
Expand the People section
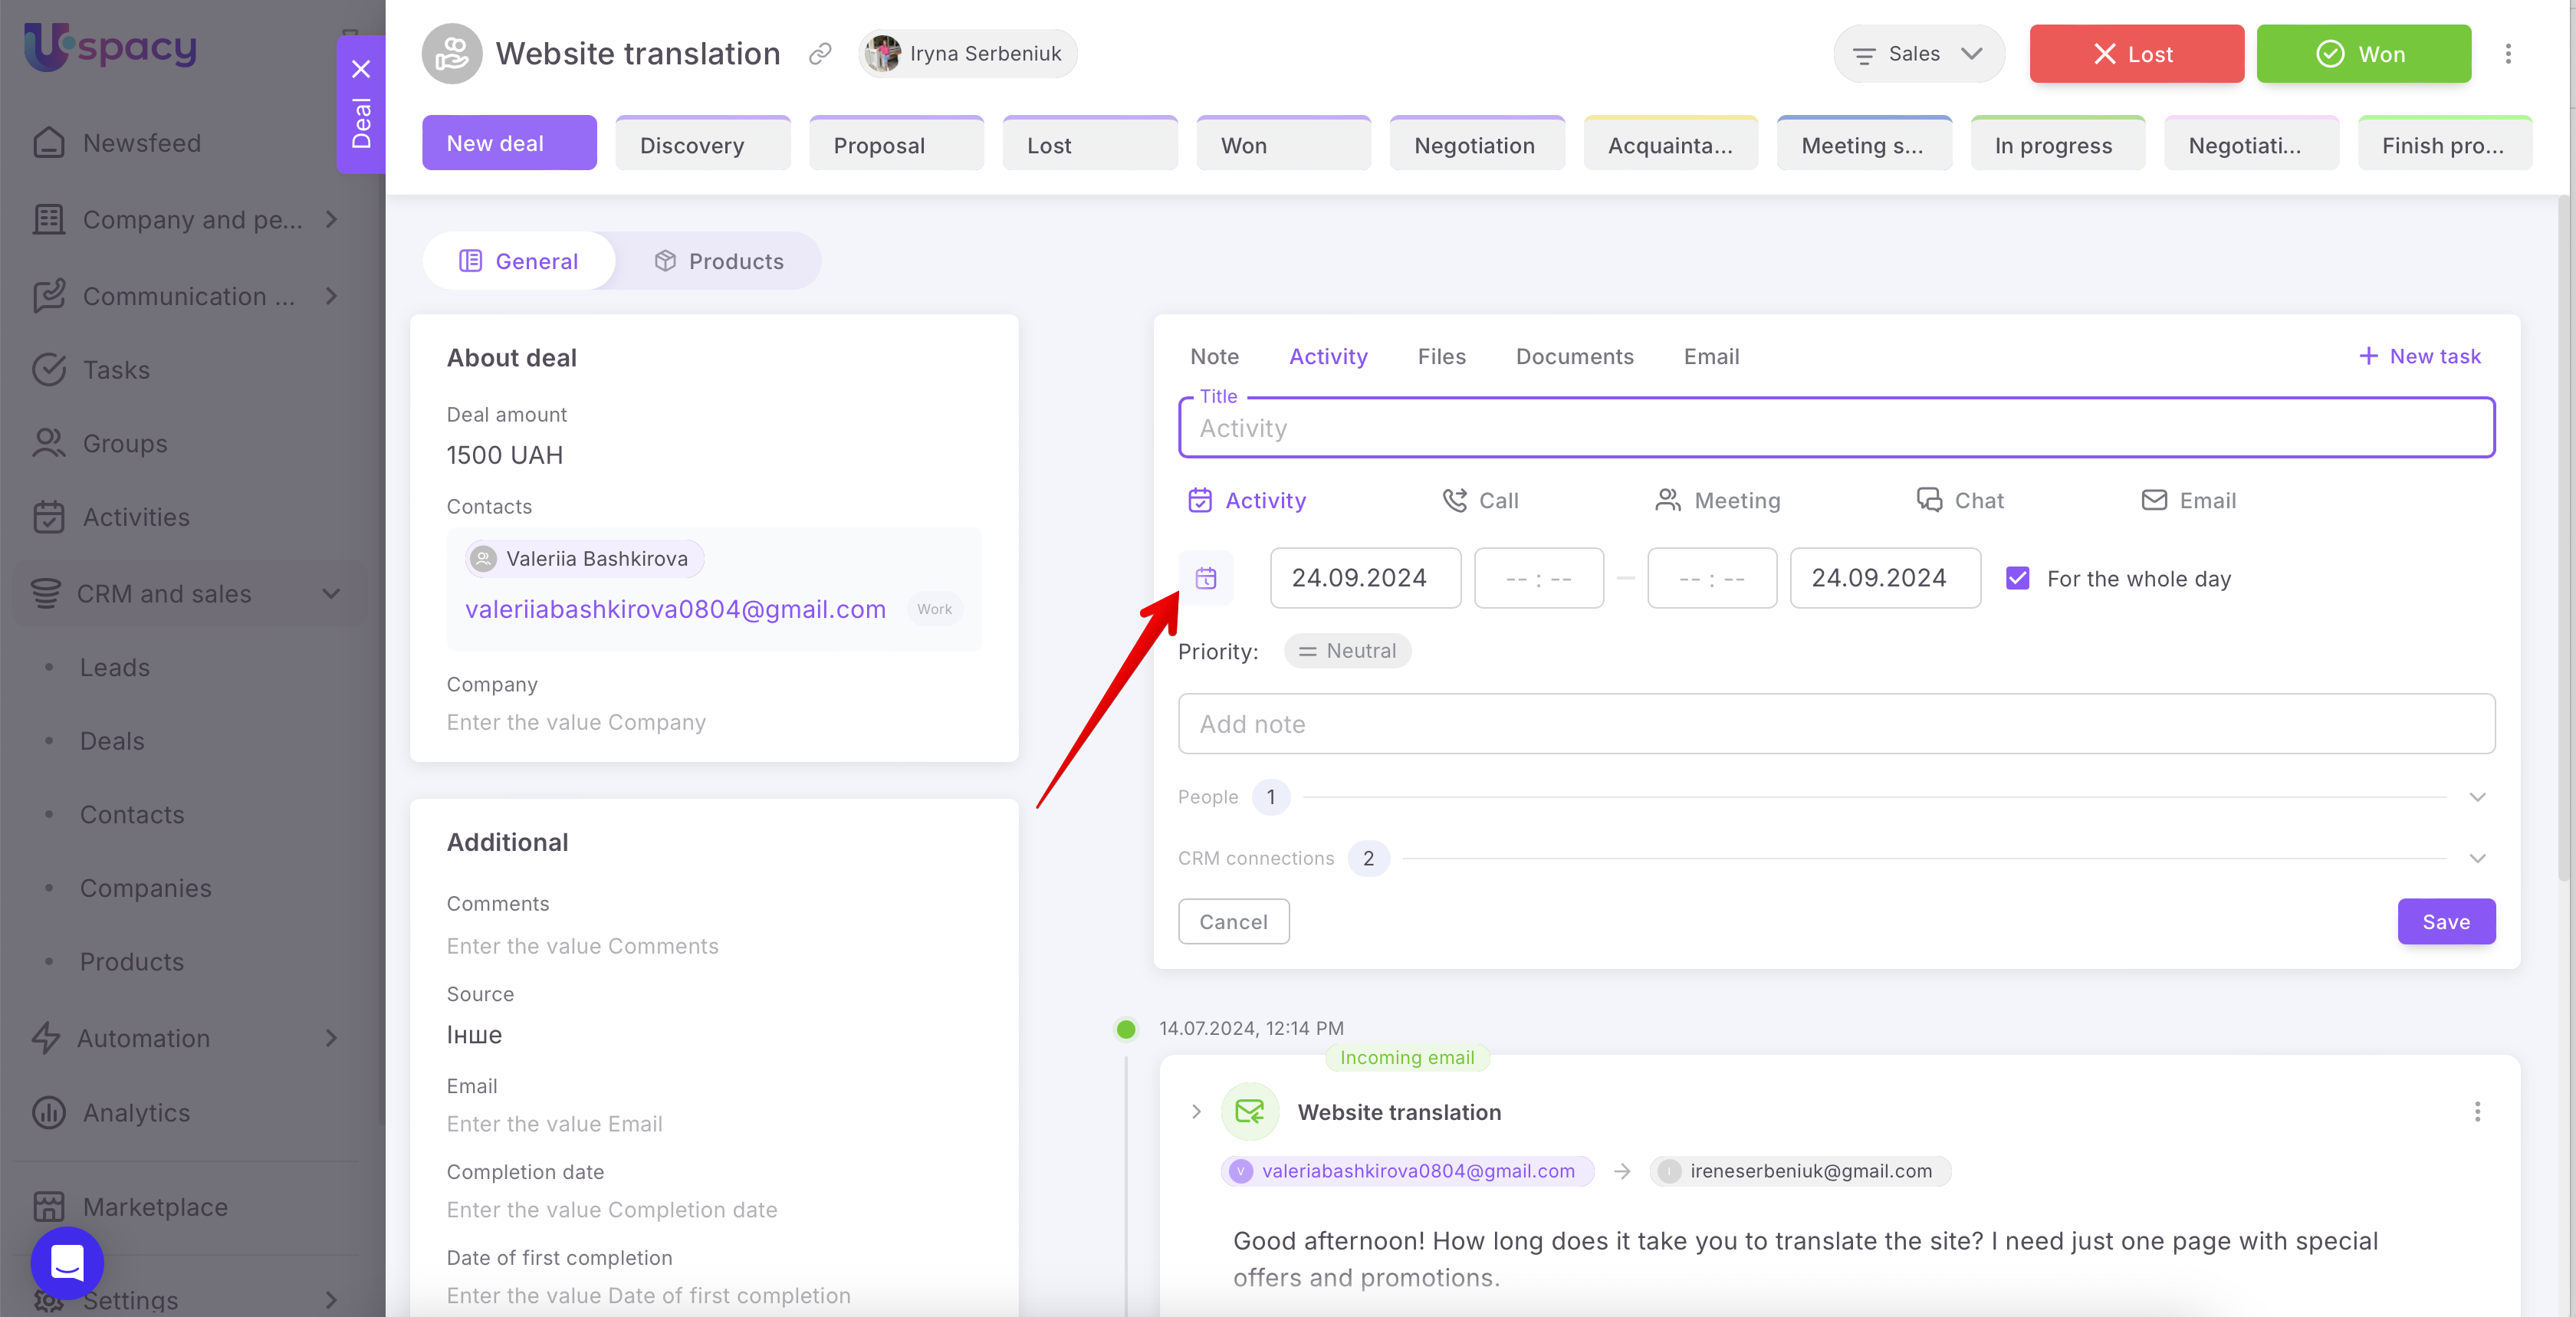pyautogui.click(x=2477, y=797)
